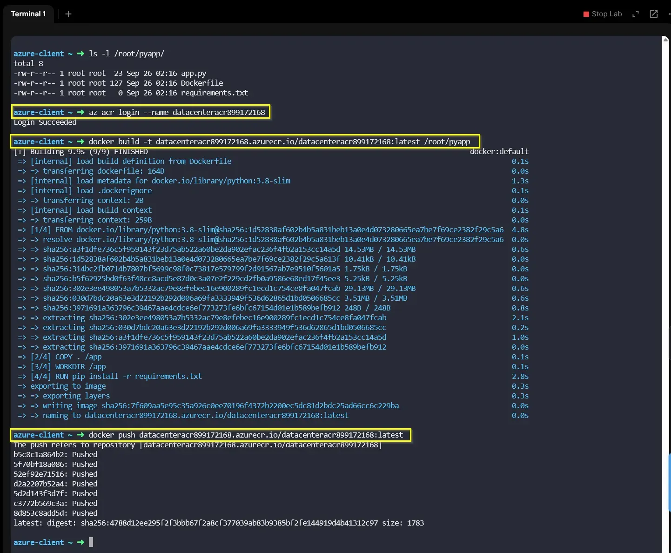This screenshot has width=671, height=553.
Task: Click 'transferring context: 259B' line
Action: (85, 220)
